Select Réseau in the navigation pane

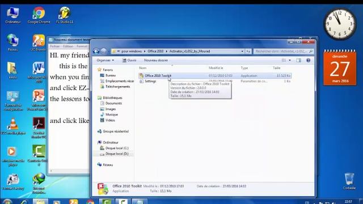pos(105,165)
